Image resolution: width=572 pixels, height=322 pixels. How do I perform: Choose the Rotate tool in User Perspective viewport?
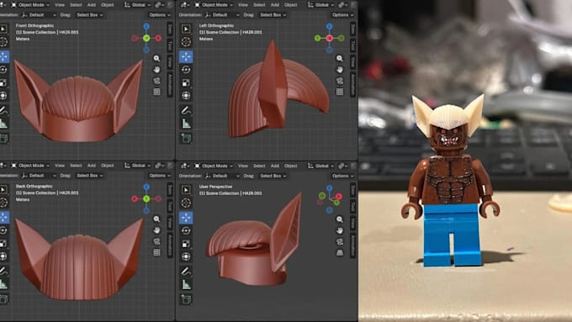click(186, 230)
